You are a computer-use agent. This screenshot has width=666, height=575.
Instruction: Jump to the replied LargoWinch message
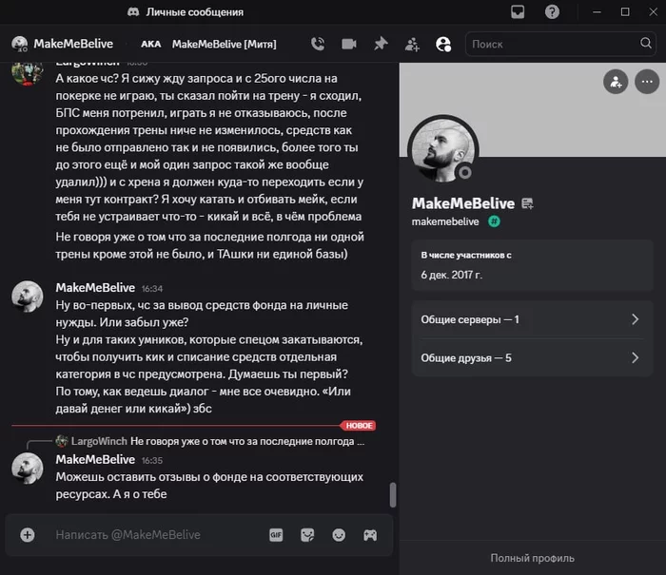(x=245, y=442)
